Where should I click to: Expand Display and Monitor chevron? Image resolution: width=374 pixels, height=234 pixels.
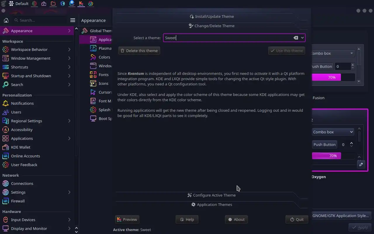[69, 228]
